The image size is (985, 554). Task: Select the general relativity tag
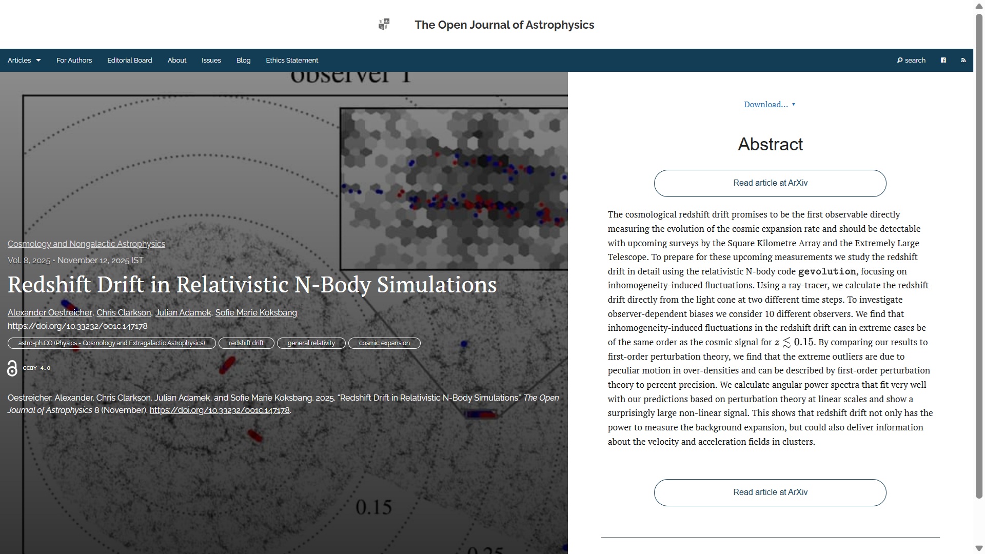pyautogui.click(x=311, y=343)
